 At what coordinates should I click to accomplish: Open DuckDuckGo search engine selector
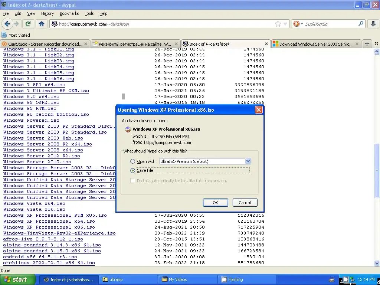coord(298,24)
